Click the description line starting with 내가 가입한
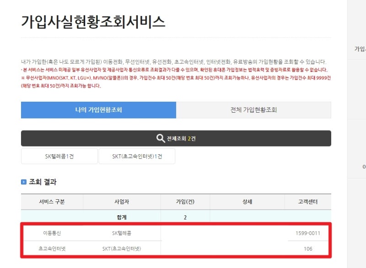 tap(173, 62)
